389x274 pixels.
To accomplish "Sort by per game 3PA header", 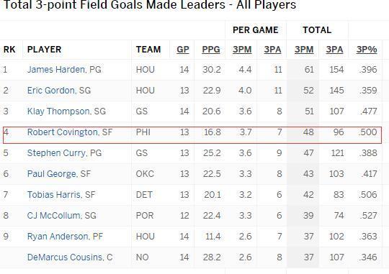I will 272,50.
